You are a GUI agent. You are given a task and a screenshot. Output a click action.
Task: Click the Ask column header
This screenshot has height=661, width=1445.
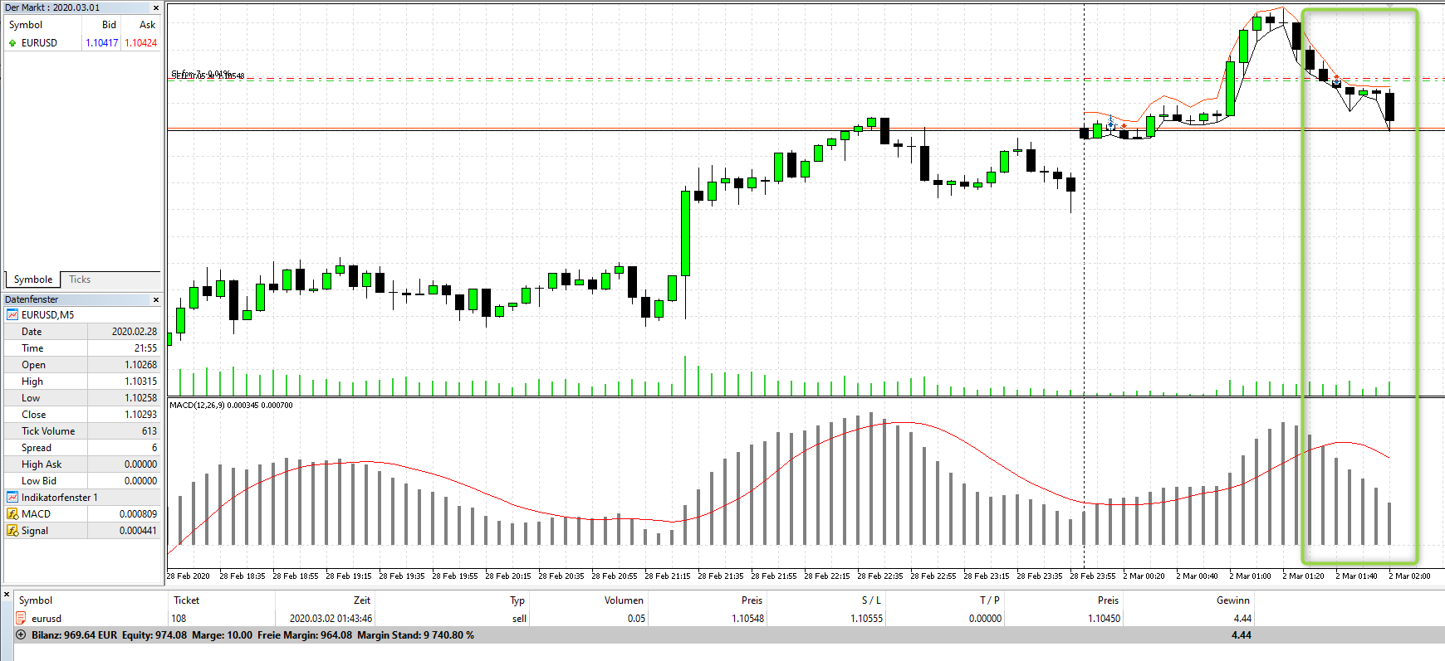(147, 25)
